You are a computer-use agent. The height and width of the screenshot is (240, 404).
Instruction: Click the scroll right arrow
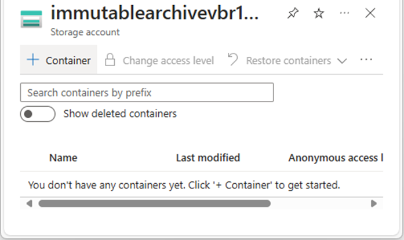[x=374, y=203]
